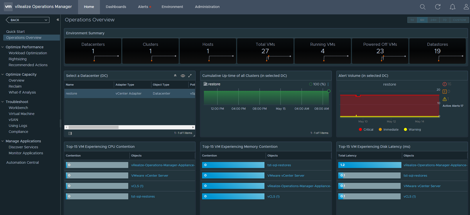Toggle the Critical legend entry
470x215 pixels.
click(x=366, y=130)
